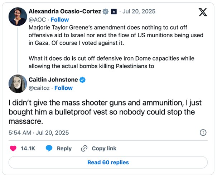Viewport: 217px width, 178px height.
Task: Follow the @caitoz account
Action: click(x=63, y=88)
